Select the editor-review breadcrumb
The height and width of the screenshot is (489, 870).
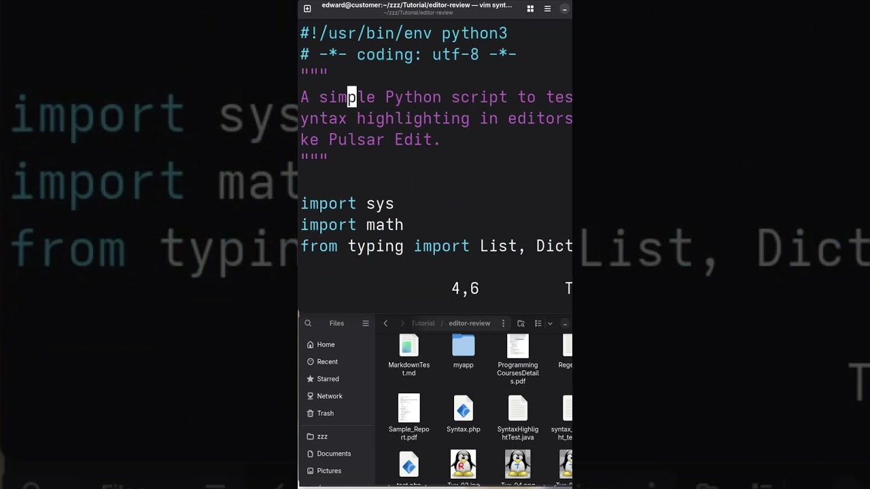469,323
